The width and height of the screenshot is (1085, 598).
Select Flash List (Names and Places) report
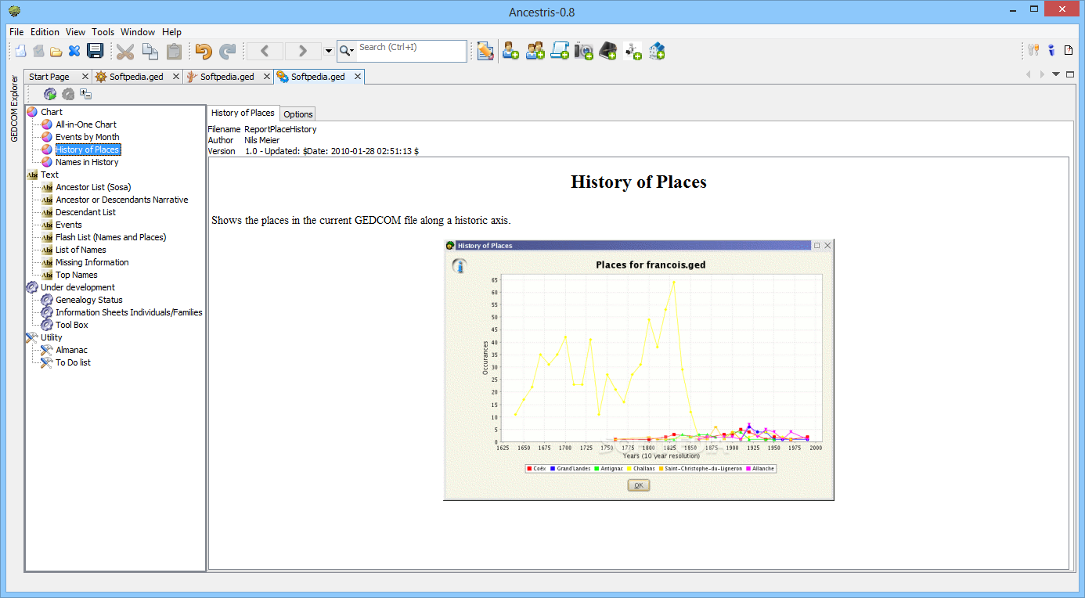(x=110, y=237)
